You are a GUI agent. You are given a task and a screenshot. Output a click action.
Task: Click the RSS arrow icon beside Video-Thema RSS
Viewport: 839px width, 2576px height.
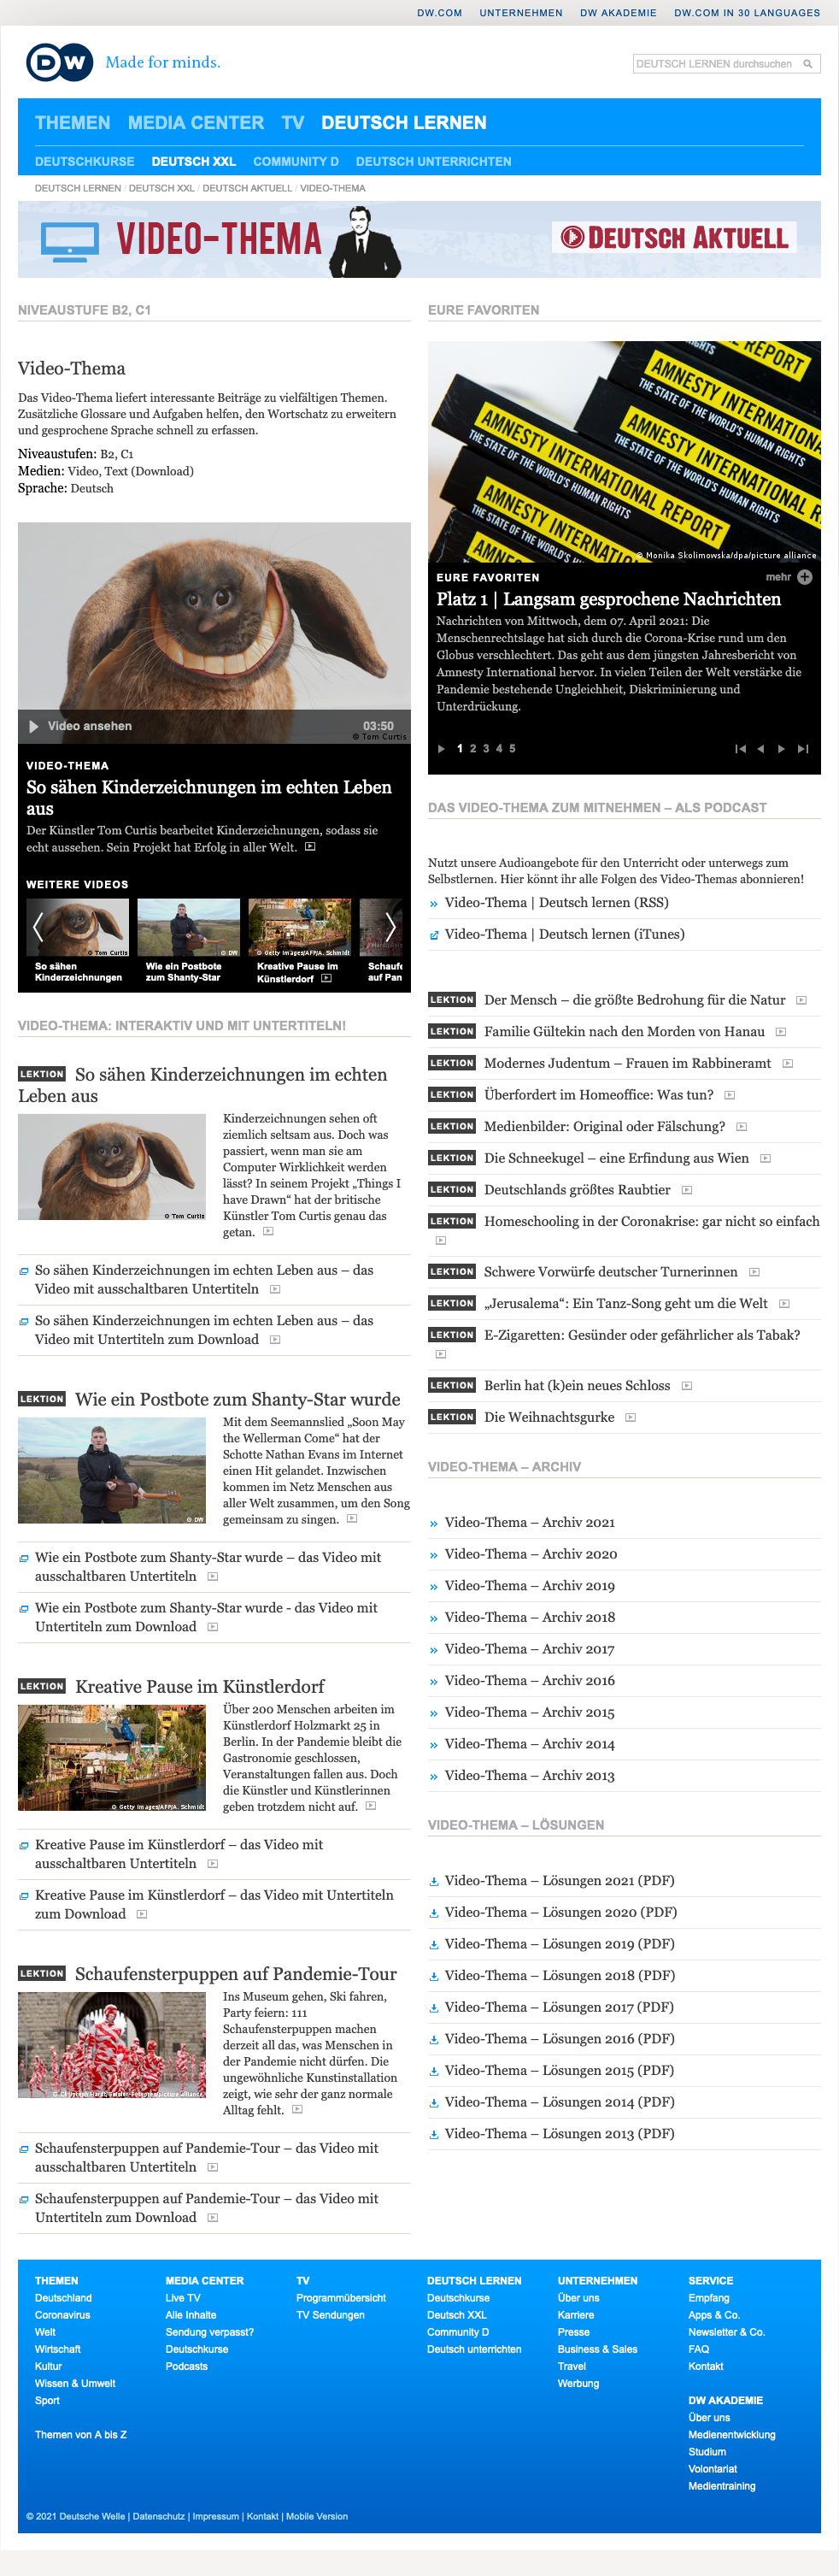433,904
